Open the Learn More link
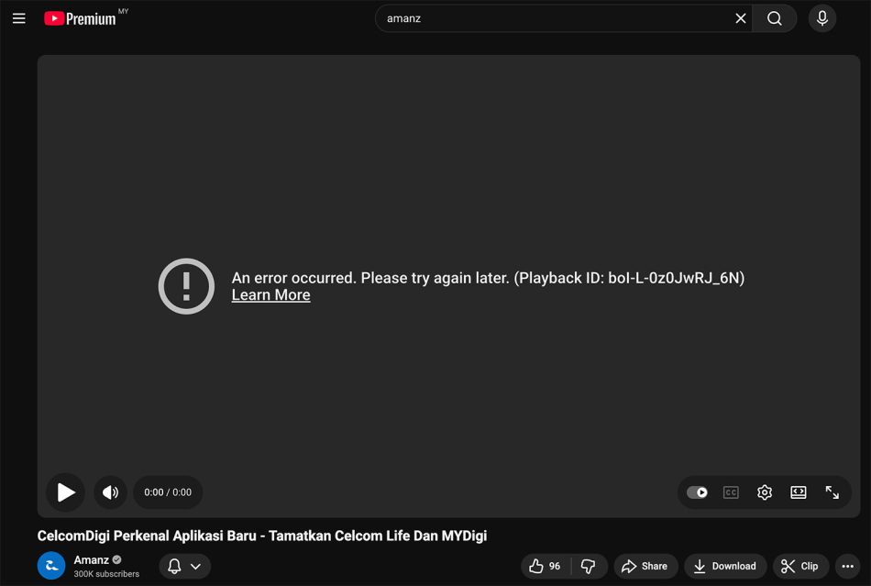The height and width of the screenshot is (586, 871). pyautogui.click(x=270, y=294)
